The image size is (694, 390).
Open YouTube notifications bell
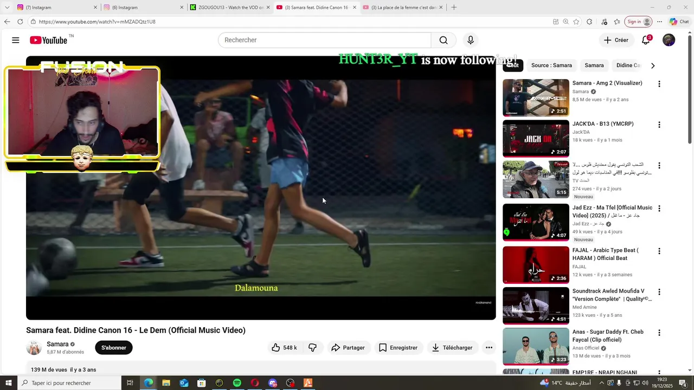[646, 40]
